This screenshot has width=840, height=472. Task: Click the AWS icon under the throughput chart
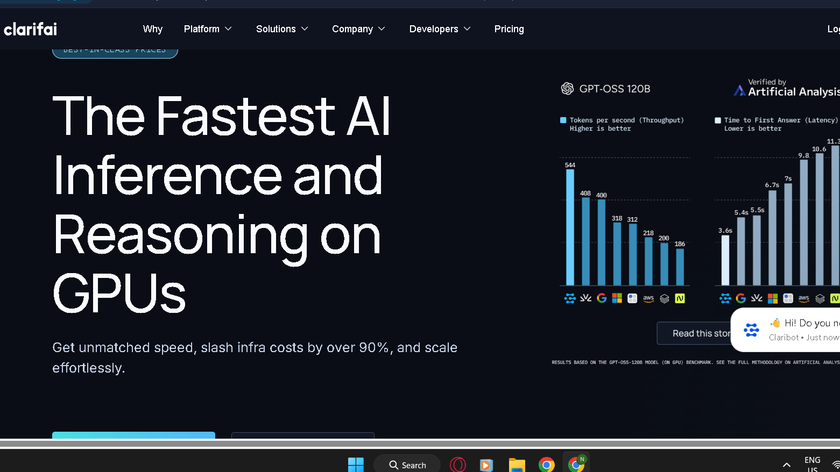(648, 298)
